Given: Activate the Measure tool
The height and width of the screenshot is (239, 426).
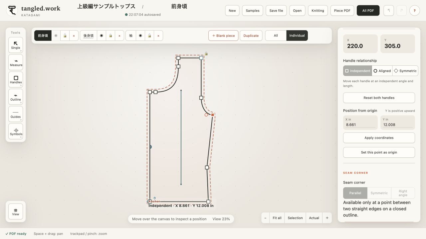Looking at the screenshot, I should click(16, 62).
